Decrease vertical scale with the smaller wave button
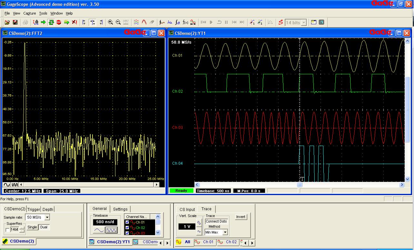Screen dimensions: 414x250 (199, 232)
